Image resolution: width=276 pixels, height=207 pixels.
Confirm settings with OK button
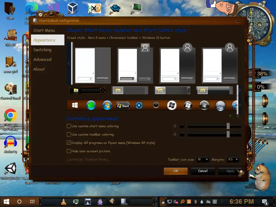pyautogui.click(x=176, y=171)
